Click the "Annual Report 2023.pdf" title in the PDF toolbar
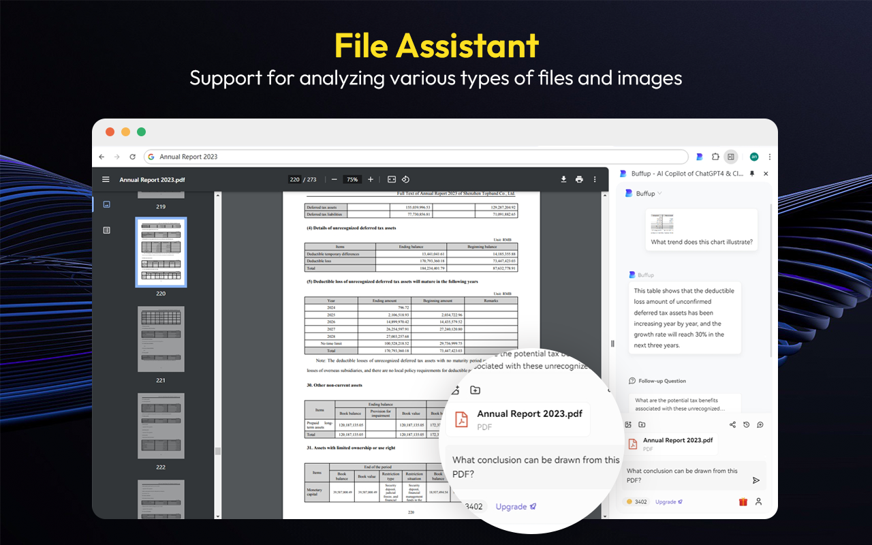 pos(152,180)
